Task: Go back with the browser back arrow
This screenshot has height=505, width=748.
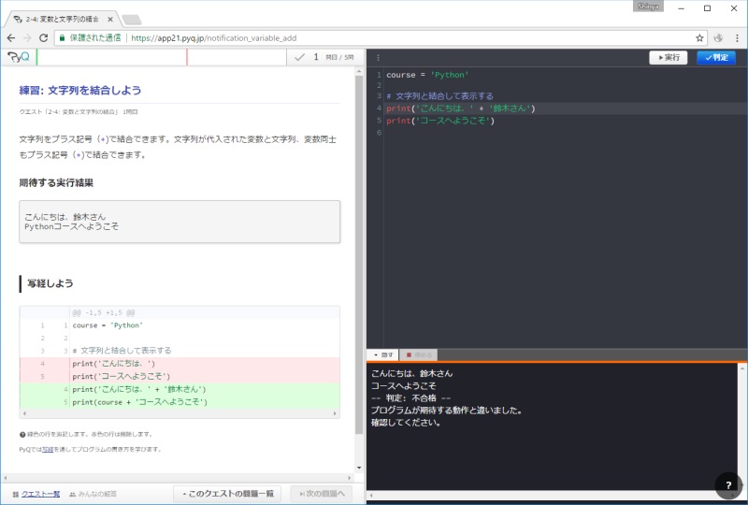Action: pyautogui.click(x=11, y=38)
